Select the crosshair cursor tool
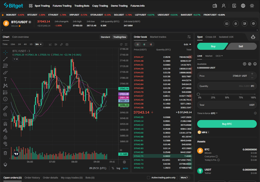Viewport: 260px width, 182px height. [x=5, y=52]
